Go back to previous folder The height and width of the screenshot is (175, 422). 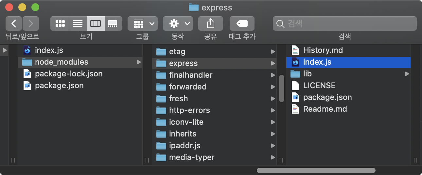(14, 24)
